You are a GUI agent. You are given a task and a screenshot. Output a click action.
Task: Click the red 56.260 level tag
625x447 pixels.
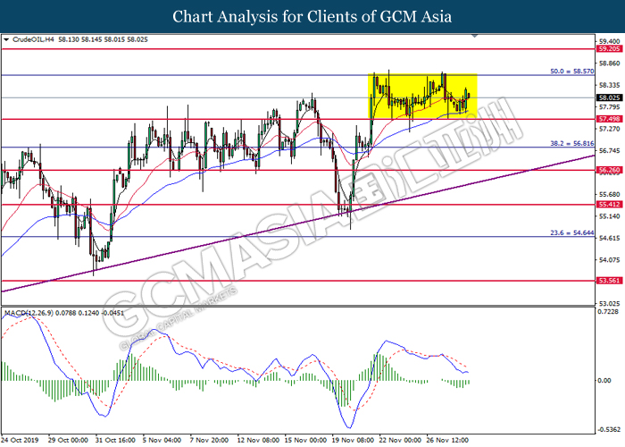pos(609,171)
